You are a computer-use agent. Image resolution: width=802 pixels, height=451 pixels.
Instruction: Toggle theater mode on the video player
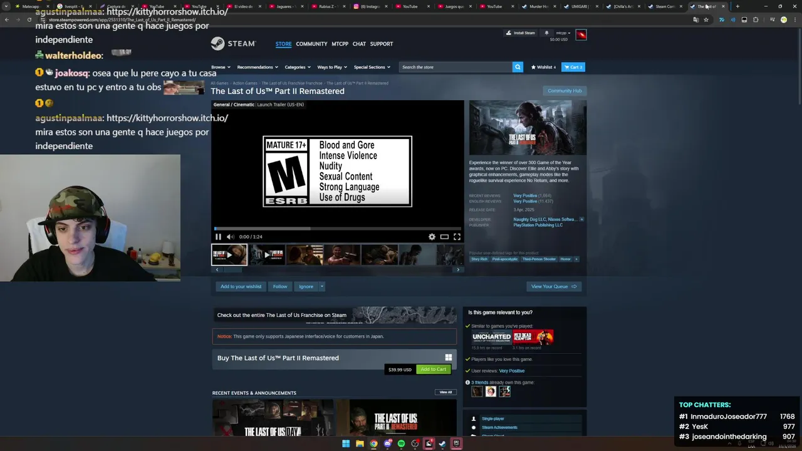444,237
